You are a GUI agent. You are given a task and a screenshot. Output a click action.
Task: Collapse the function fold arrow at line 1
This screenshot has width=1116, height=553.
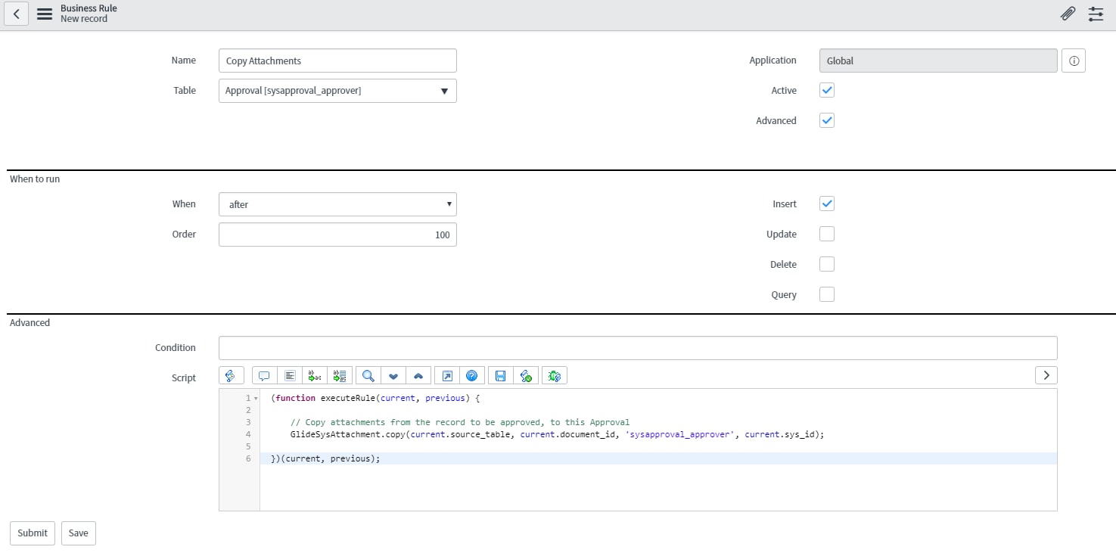pyautogui.click(x=256, y=398)
